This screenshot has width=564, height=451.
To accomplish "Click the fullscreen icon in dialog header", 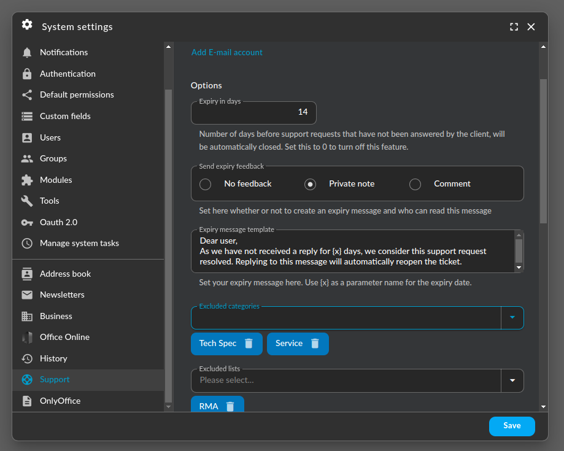I will point(514,27).
